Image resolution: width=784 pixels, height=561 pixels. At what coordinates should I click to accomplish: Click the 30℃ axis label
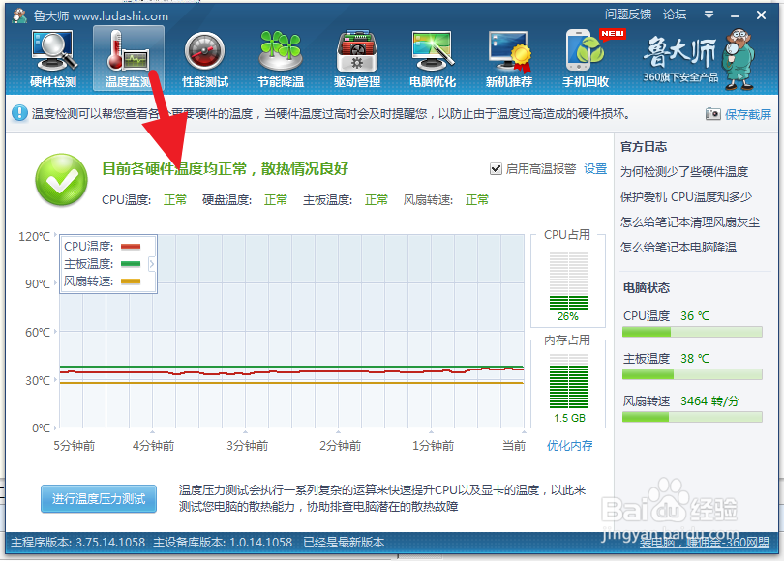coord(38,381)
